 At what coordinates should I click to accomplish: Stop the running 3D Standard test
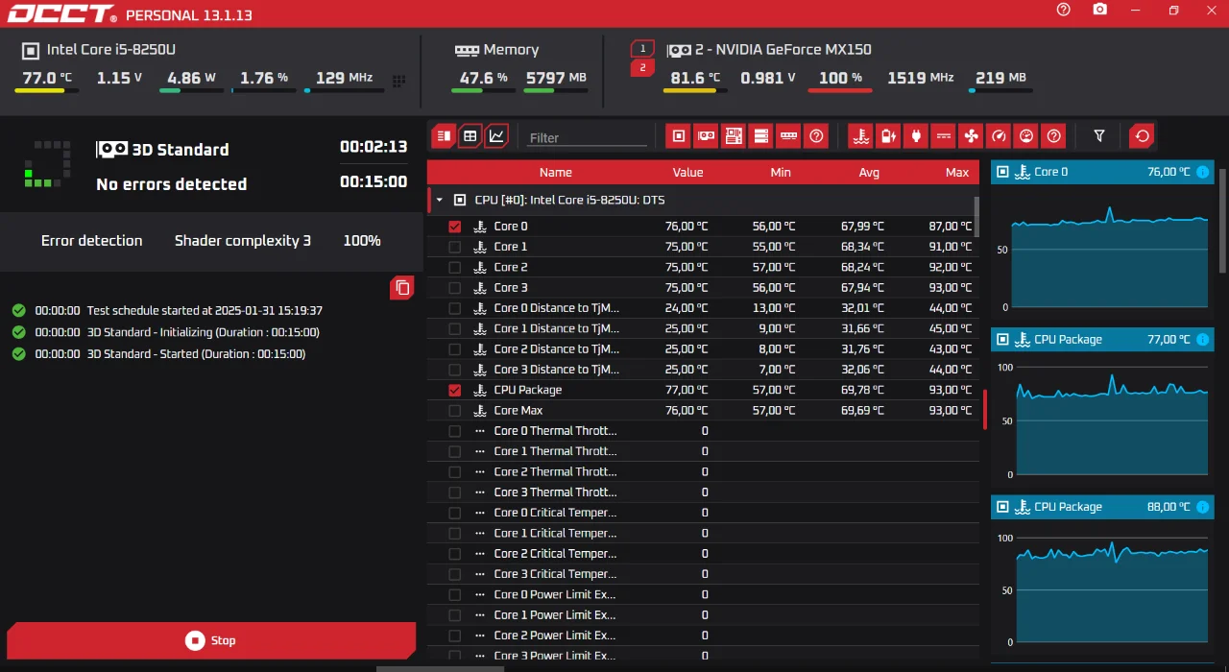pyautogui.click(x=211, y=640)
